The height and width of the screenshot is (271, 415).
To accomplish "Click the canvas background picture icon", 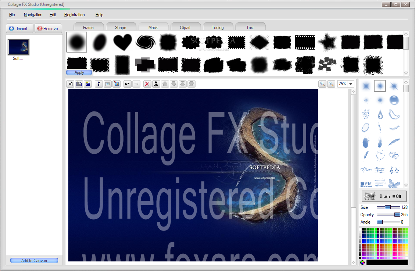I will (x=107, y=84).
